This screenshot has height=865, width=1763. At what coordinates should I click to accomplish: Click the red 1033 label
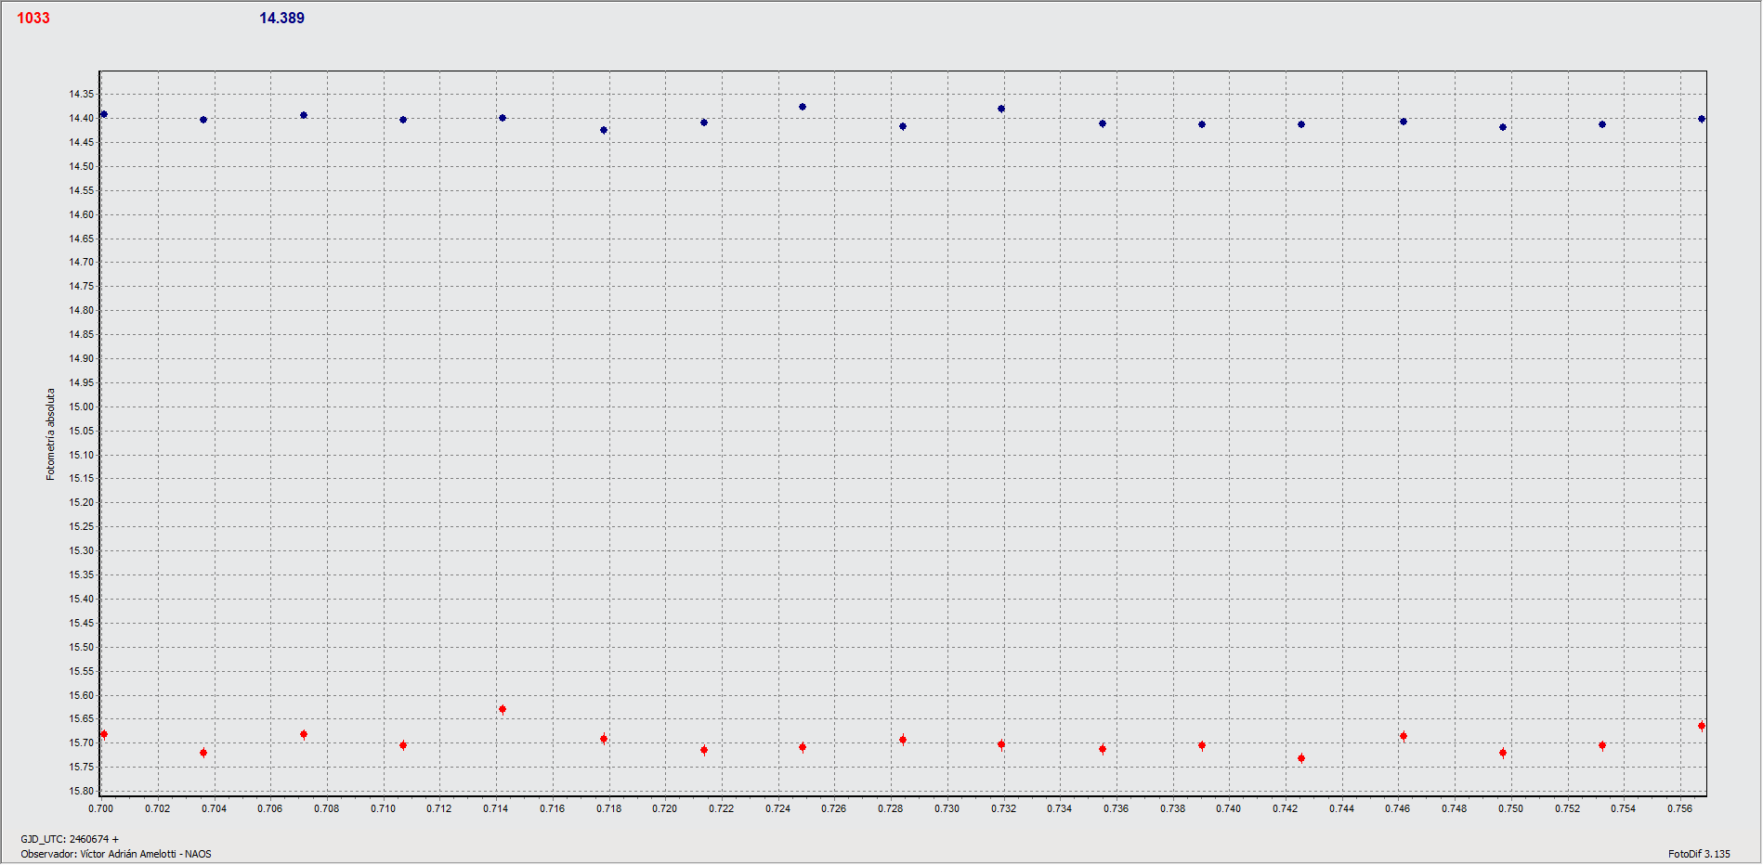(33, 18)
